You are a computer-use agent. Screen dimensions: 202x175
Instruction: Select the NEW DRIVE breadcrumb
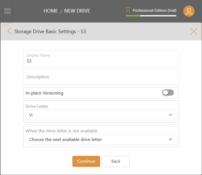[77, 11]
